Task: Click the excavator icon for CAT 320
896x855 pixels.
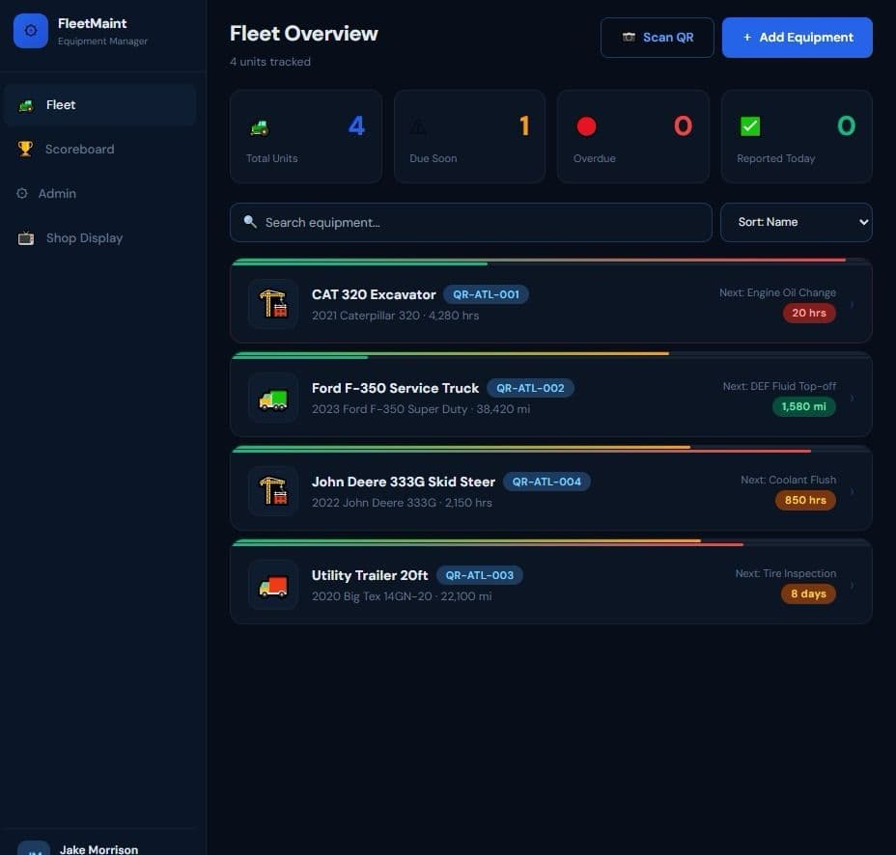Action: (x=272, y=303)
